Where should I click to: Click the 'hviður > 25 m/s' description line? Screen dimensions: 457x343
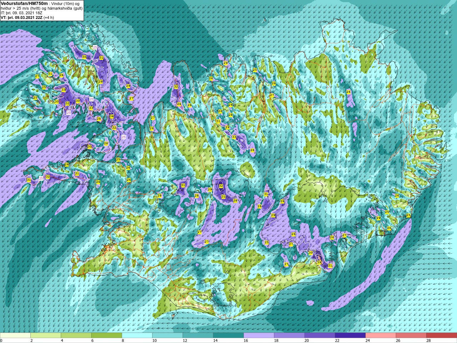click(41, 8)
